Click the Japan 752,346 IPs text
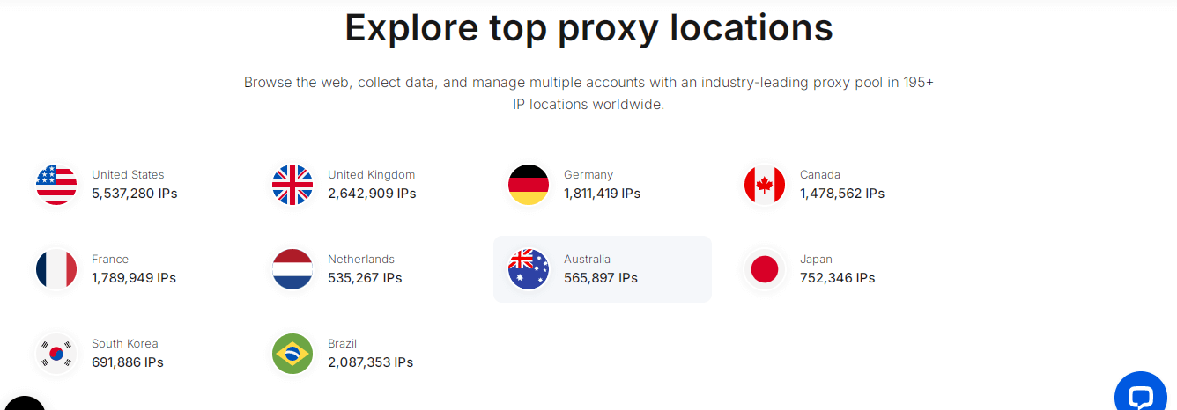Image resolution: width=1177 pixels, height=410 pixels. point(837,278)
